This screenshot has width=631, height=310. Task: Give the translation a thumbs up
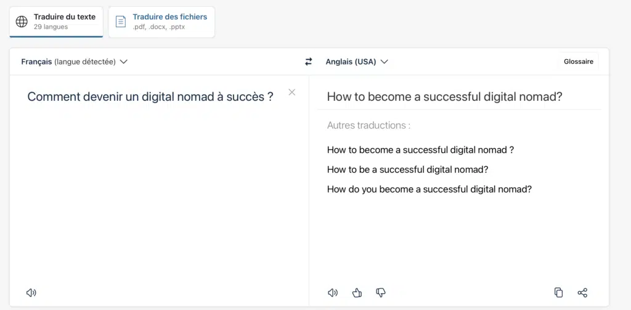pos(357,293)
